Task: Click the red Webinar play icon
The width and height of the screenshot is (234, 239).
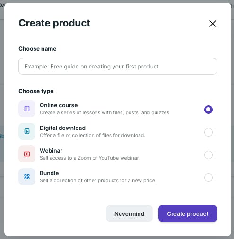Action: pos(27,154)
